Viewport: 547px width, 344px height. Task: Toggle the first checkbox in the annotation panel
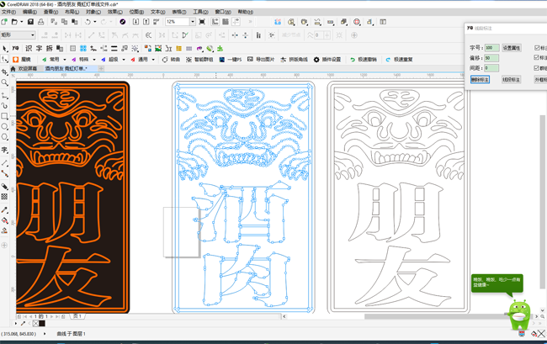click(x=537, y=48)
